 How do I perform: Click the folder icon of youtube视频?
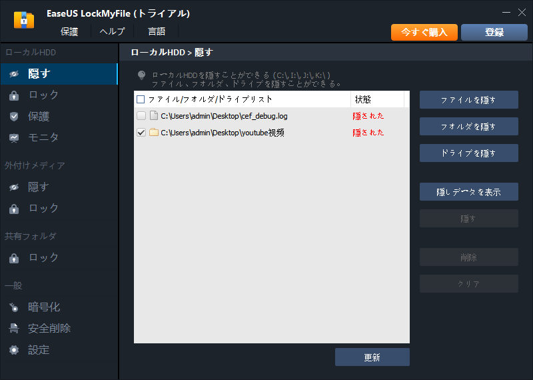(x=154, y=133)
